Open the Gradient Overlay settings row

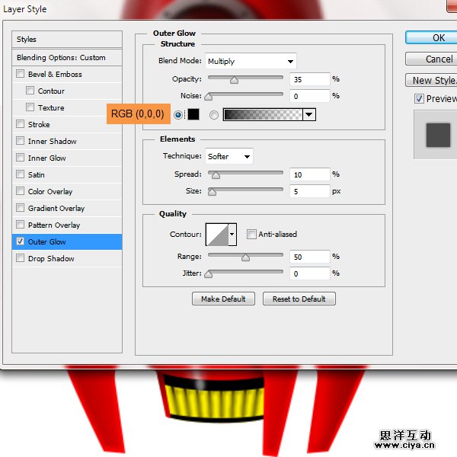pyautogui.click(x=67, y=209)
